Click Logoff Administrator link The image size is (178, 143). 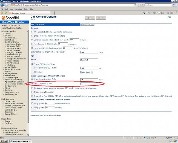(x=12, y=28)
